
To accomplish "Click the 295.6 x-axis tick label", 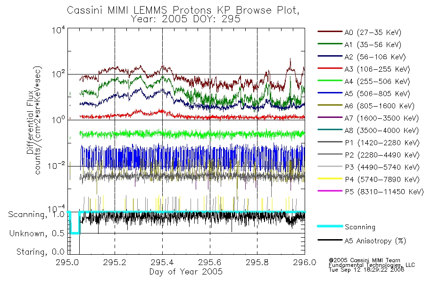I will (210, 262).
